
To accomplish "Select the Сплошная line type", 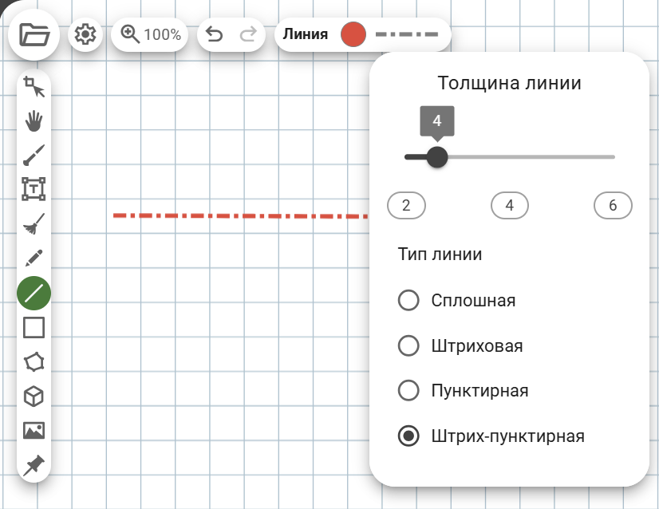I will pyautogui.click(x=408, y=301).
